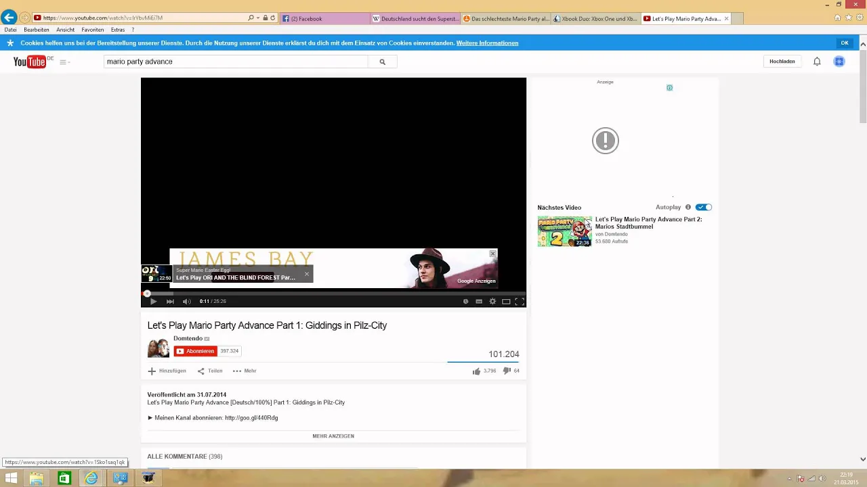Play the video
The width and height of the screenshot is (867, 487).
tap(153, 302)
